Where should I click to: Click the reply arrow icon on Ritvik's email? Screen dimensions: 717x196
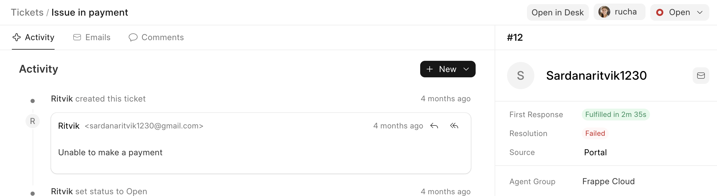point(434,126)
